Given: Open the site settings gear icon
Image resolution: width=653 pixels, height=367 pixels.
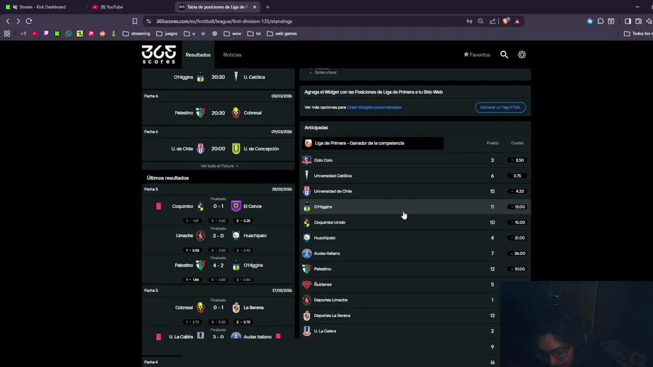Looking at the screenshot, I should [x=522, y=55].
